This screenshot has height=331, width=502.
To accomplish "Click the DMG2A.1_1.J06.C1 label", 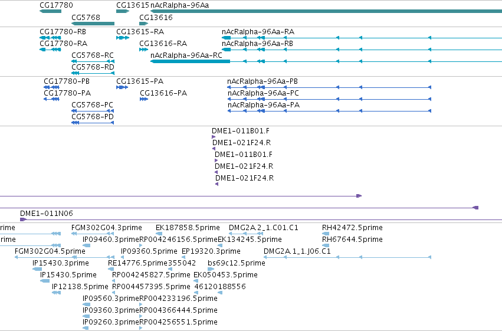I will click(x=297, y=251).
